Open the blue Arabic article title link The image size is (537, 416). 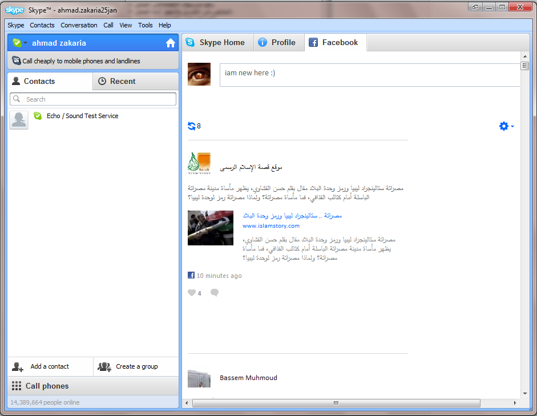coord(292,216)
